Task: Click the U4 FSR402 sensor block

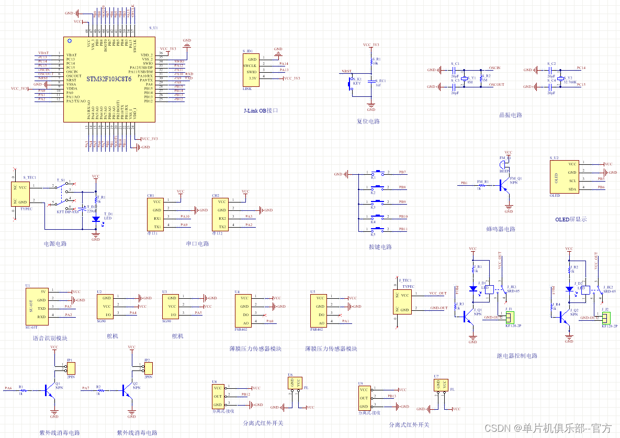Action: [x=243, y=311]
